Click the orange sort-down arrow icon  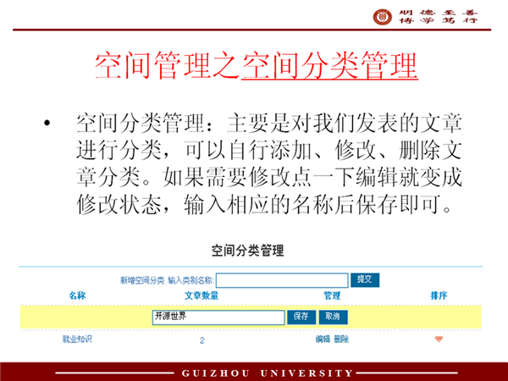click(439, 340)
